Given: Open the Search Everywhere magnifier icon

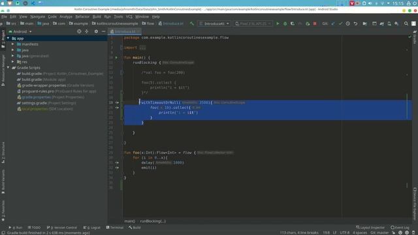Looking at the screenshot, I should pos(406,23).
